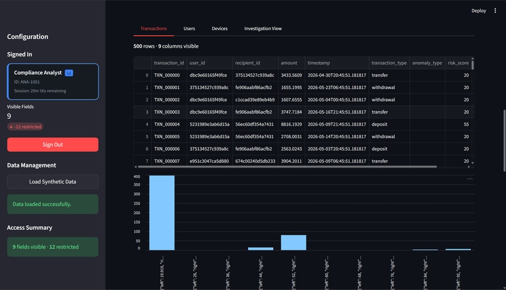Click row index 0 cell
This screenshot has height=290, width=506.
tap(143, 75)
